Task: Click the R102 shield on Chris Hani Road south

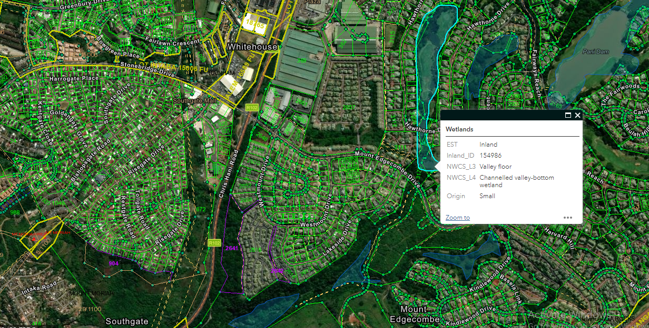Action: coord(214,243)
